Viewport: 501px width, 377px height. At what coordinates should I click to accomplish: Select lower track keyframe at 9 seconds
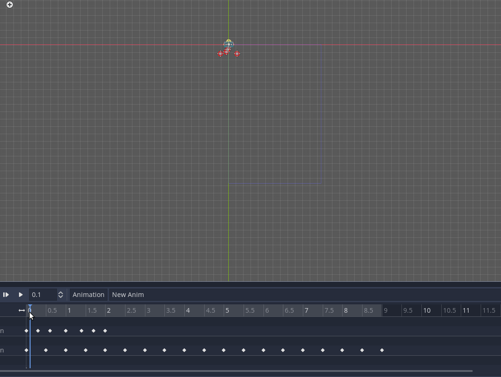(382, 350)
